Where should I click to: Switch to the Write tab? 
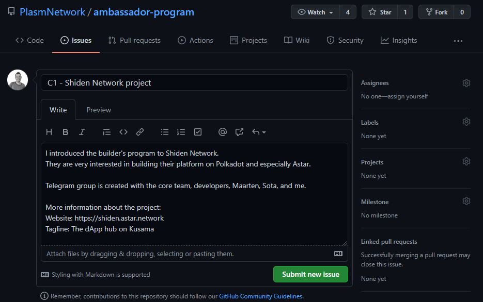tap(58, 110)
